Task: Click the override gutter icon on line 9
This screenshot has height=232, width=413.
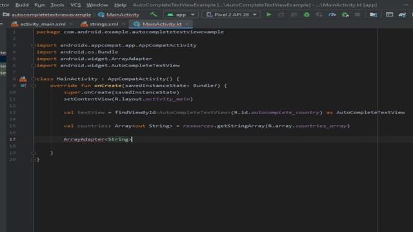Action: 23,86
